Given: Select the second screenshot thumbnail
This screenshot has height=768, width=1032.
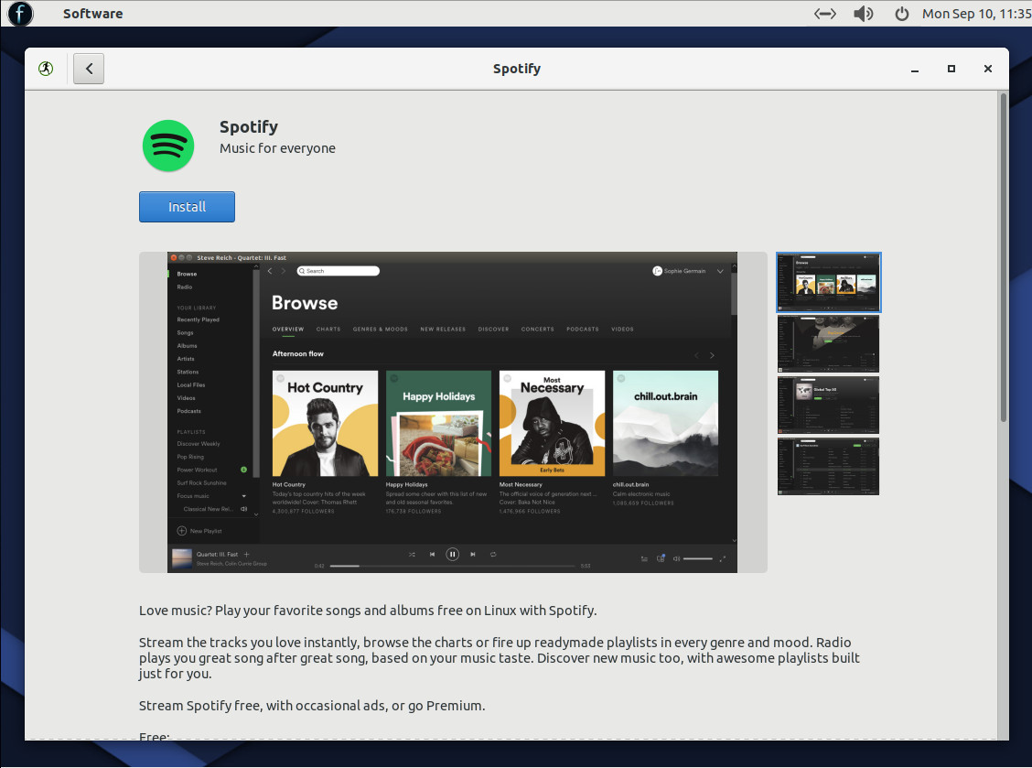Looking at the screenshot, I should pos(829,344).
